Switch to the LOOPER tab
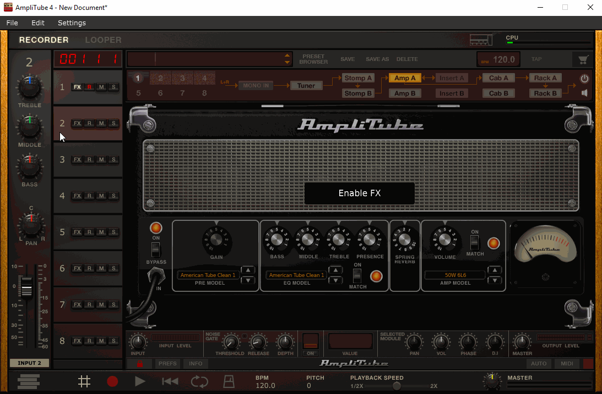This screenshot has width=602, height=394. point(103,40)
